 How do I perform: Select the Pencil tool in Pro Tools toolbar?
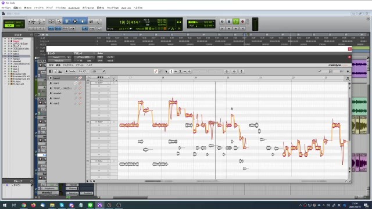point(99,21)
